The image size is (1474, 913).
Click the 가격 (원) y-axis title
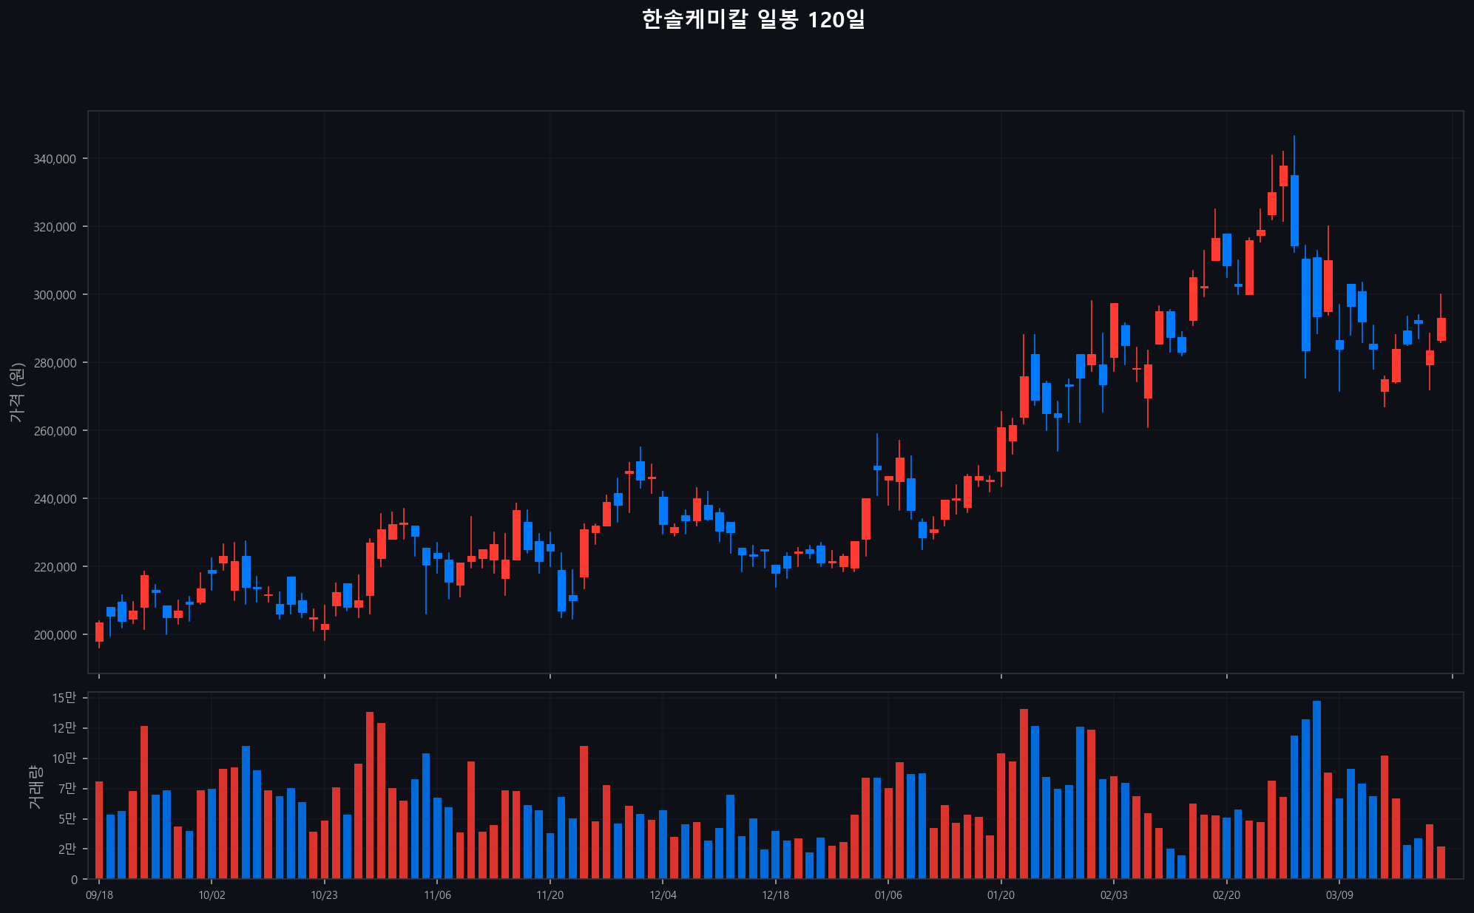(x=17, y=393)
